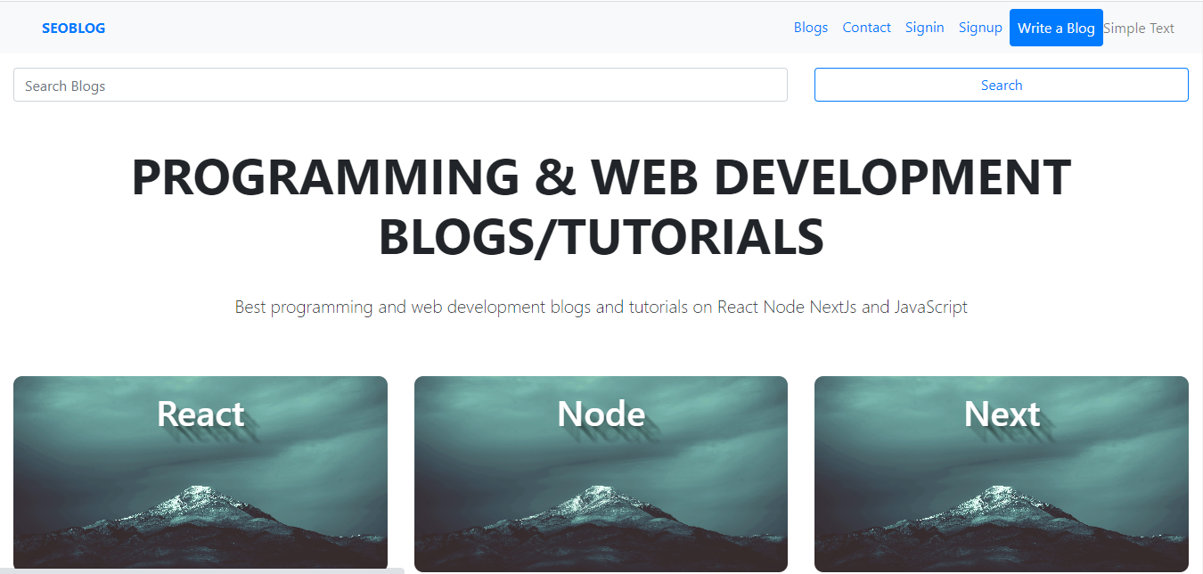Click the horizontal scrollbar at page bottom

coord(202,570)
